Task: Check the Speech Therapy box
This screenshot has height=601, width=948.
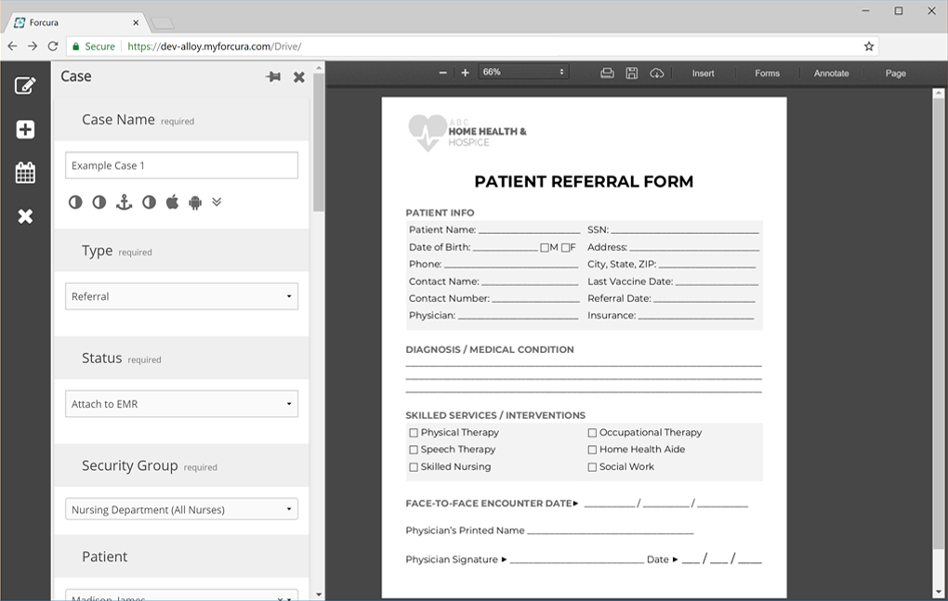Action: [414, 450]
